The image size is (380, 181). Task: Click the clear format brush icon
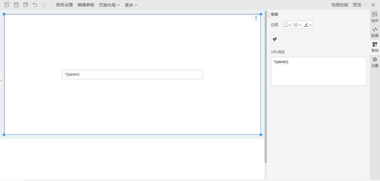pos(275,39)
